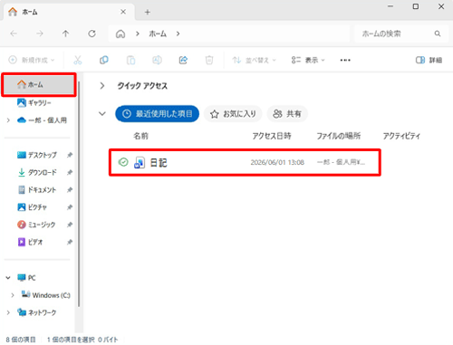Unpin デスクトップ using its pin icon
This screenshot has width=453, height=345.
point(70,155)
